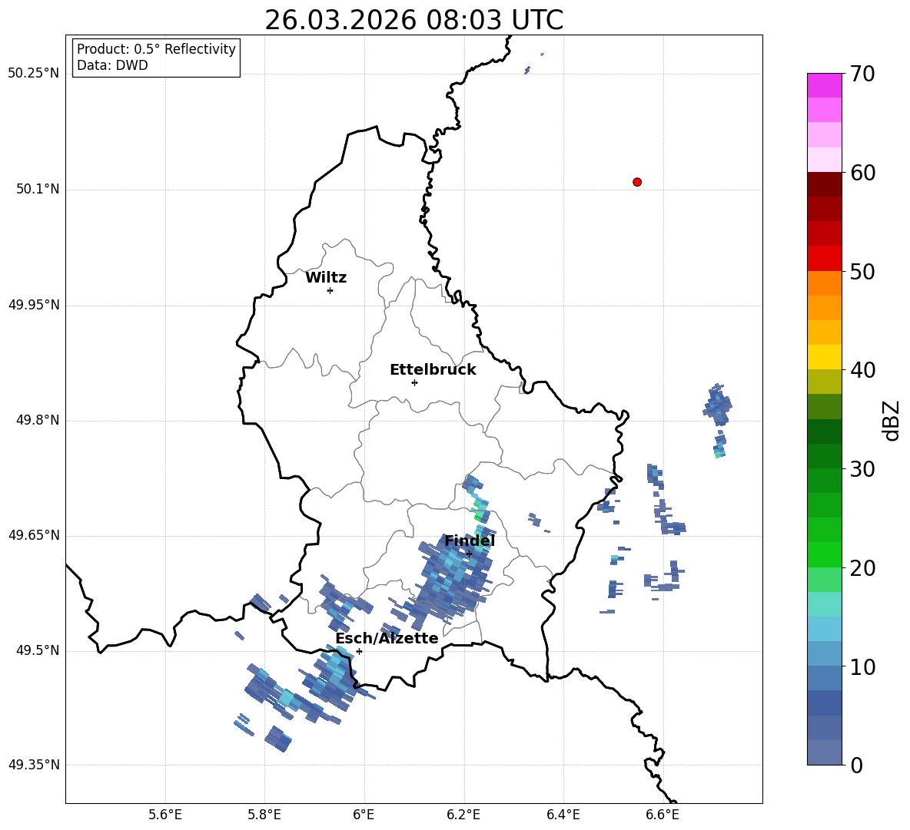Click the dark maroon colorbar segment below 60
The image size is (910, 830).
tap(825, 184)
